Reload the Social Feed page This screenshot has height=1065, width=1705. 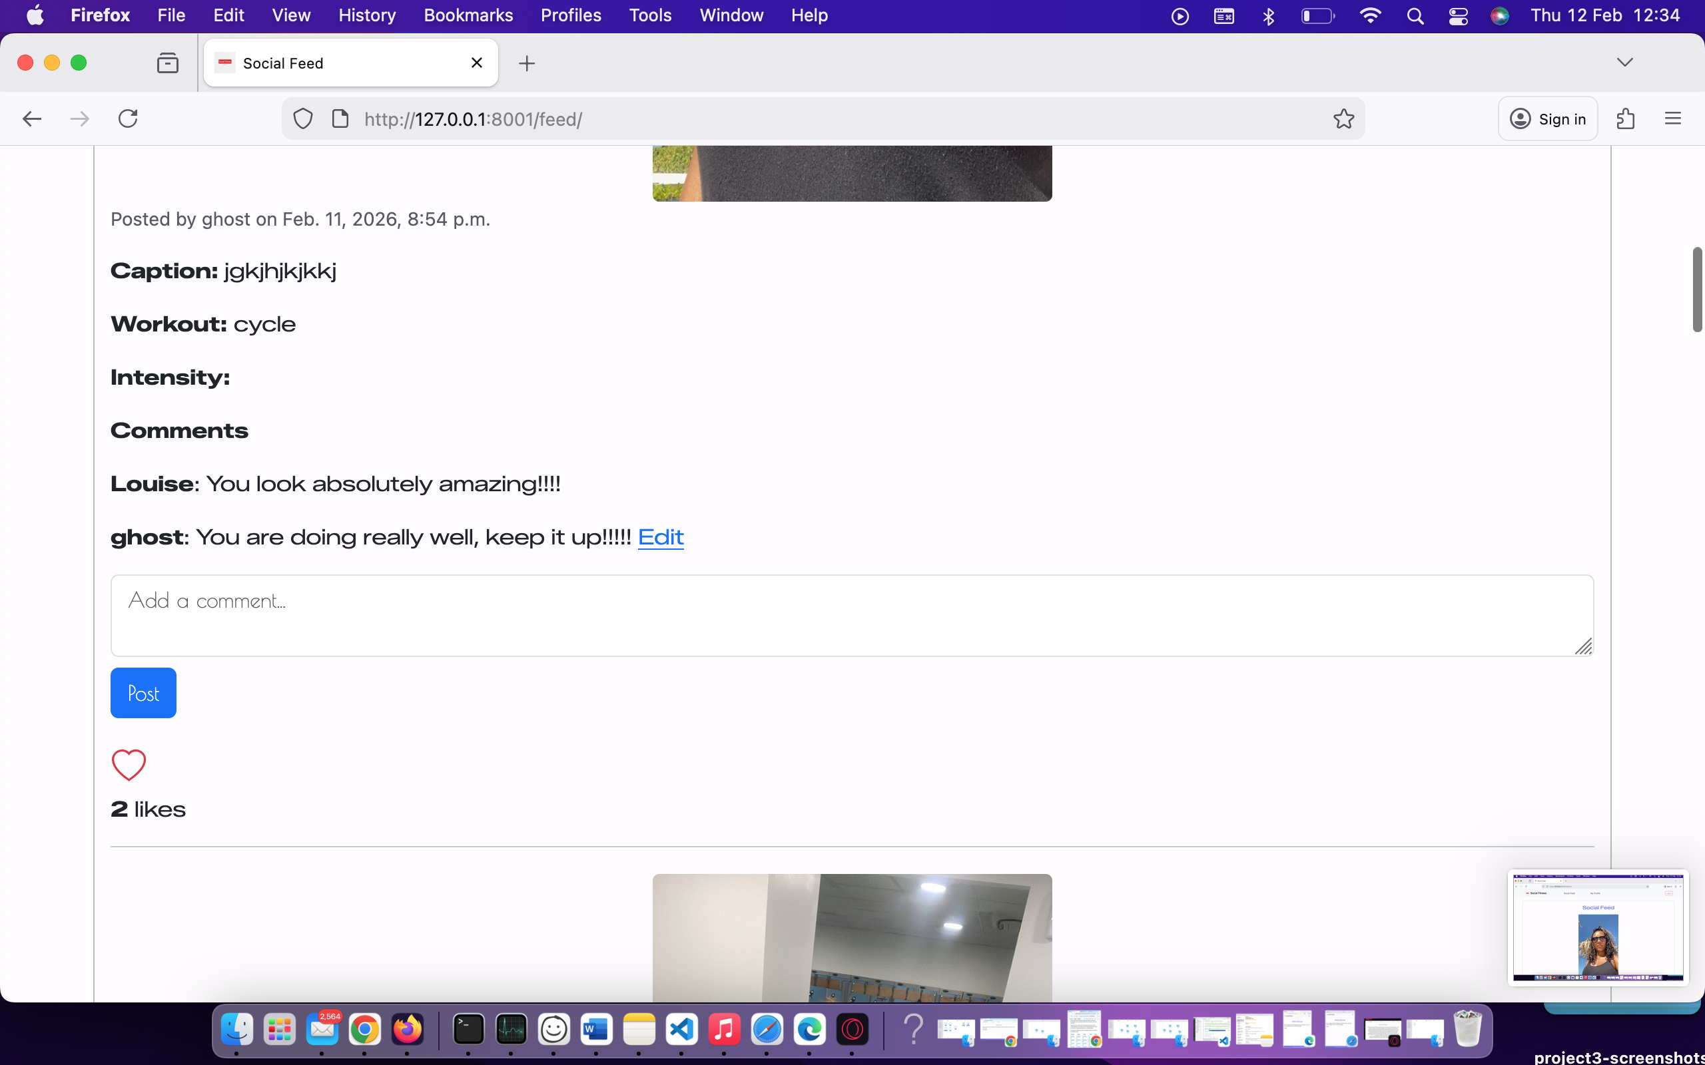(x=127, y=118)
